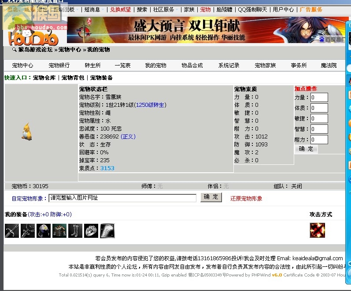Open the 用户中心 menu item

pyautogui.click(x=283, y=10)
